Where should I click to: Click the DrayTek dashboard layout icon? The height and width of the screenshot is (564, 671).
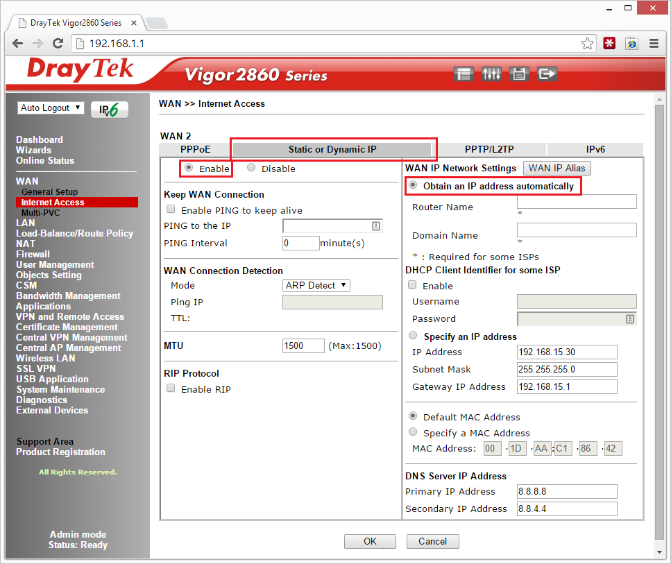click(x=464, y=74)
